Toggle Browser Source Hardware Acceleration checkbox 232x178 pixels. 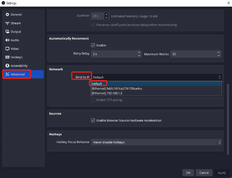(93, 121)
